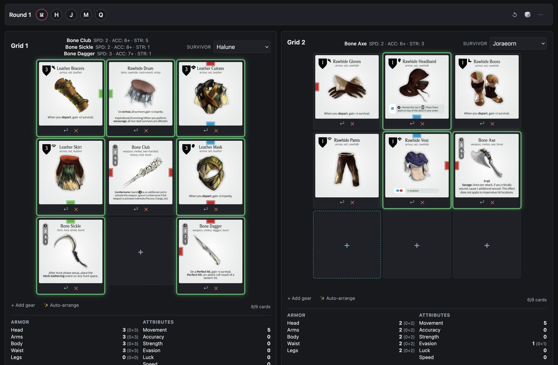This screenshot has width=558, height=365.
Task: Remove the Bone Dagger card
Action: click(216, 288)
